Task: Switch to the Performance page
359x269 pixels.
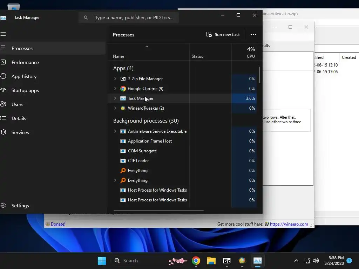Action: pyautogui.click(x=53, y=62)
